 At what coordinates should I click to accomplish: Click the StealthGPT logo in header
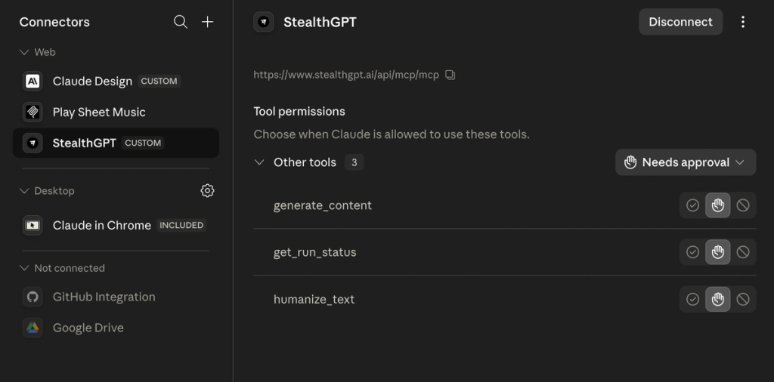click(x=264, y=22)
